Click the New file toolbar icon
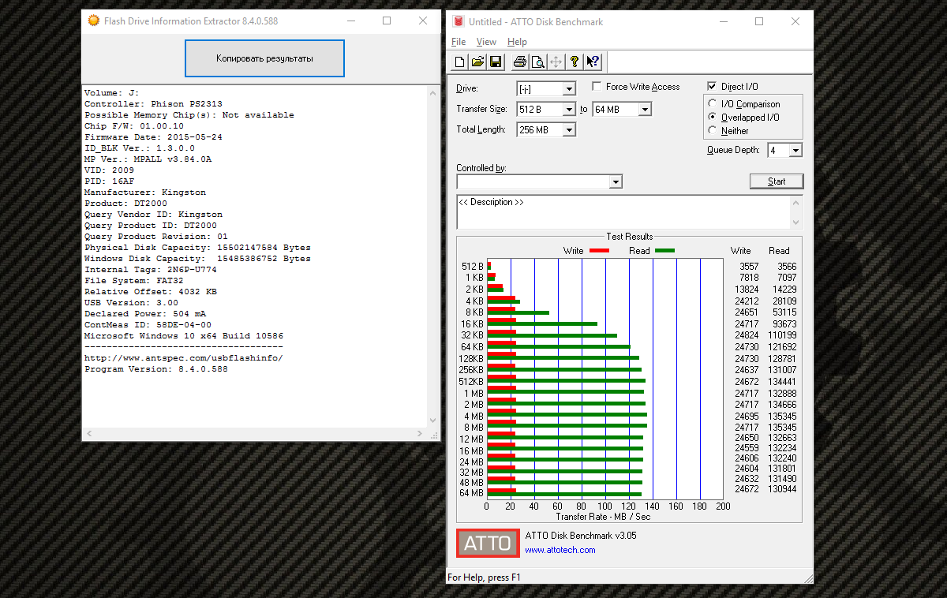Image resolution: width=947 pixels, height=598 pixels. 460,62
